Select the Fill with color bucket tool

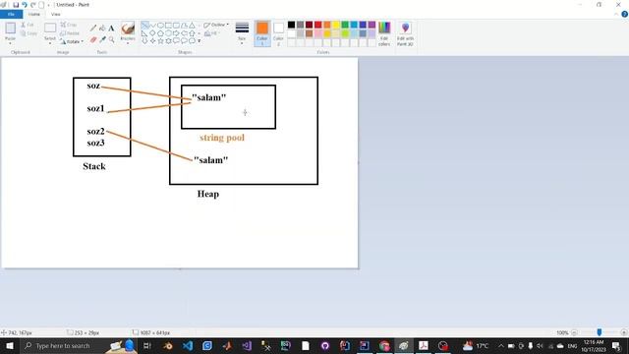(x=102, y=29)
